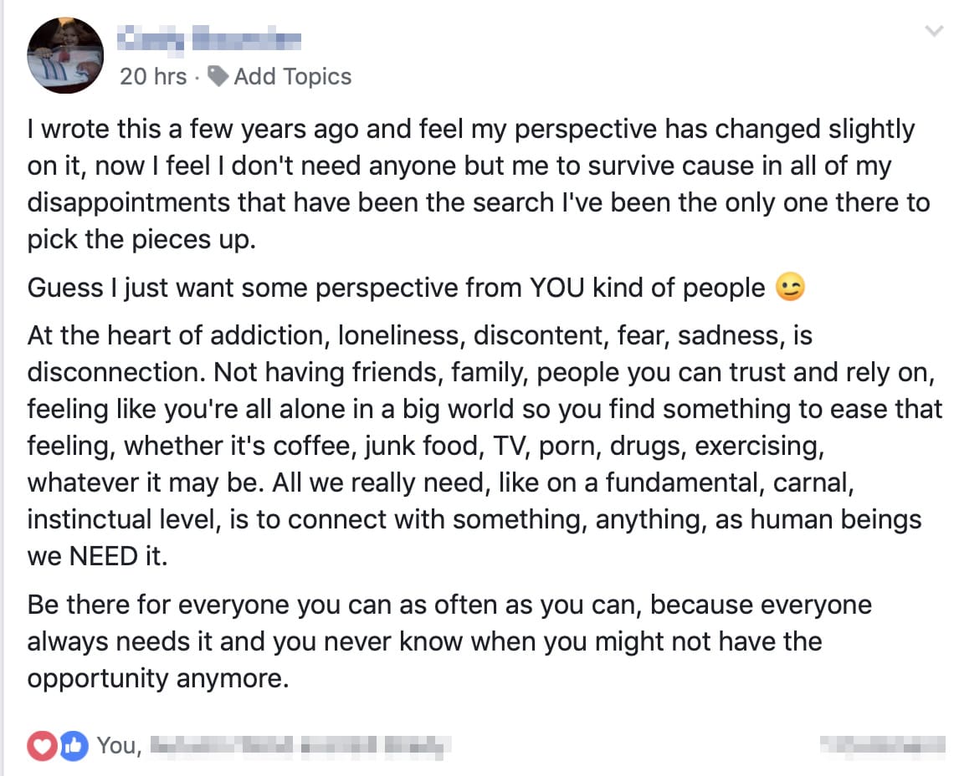Image resolution: width=959 pixels, height=776 pixels.
Task: Click the word "disconnection." in the post
Action: pyautogui.click(x=116, y=373)
